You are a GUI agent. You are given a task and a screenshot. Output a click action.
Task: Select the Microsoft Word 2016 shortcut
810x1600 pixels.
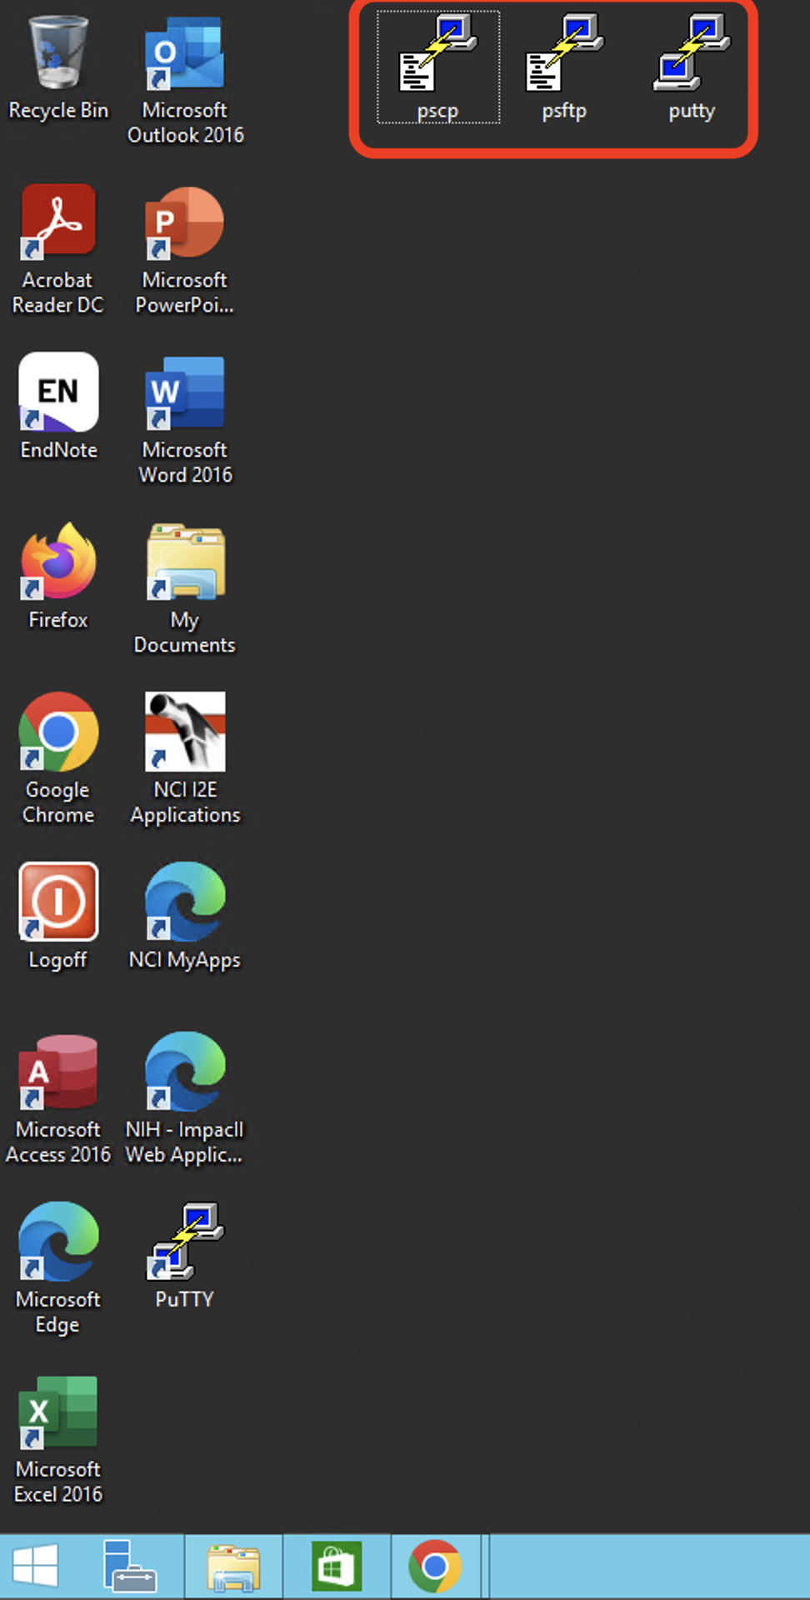[x=184, y=393]
